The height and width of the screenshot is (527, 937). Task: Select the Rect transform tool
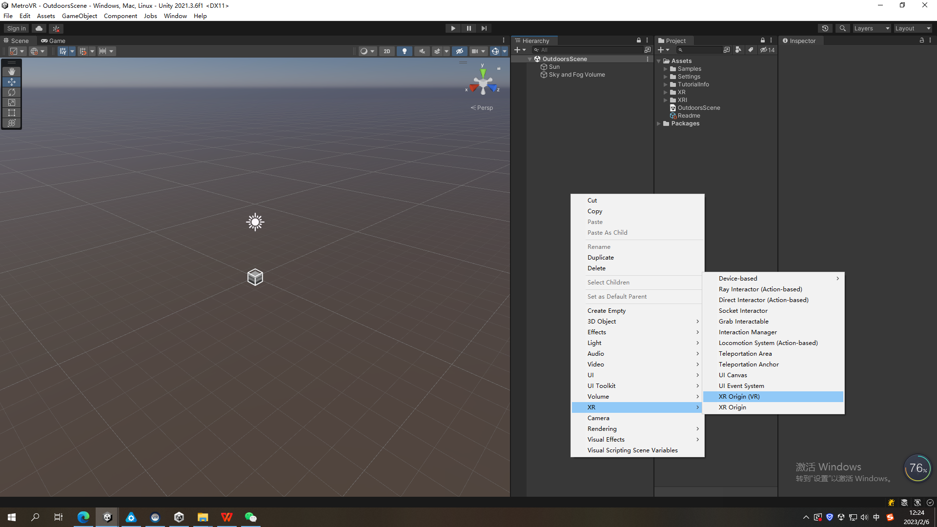12,113
